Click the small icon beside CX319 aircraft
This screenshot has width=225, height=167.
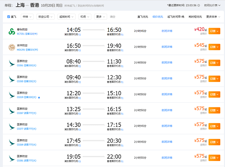tap(39, 97)
